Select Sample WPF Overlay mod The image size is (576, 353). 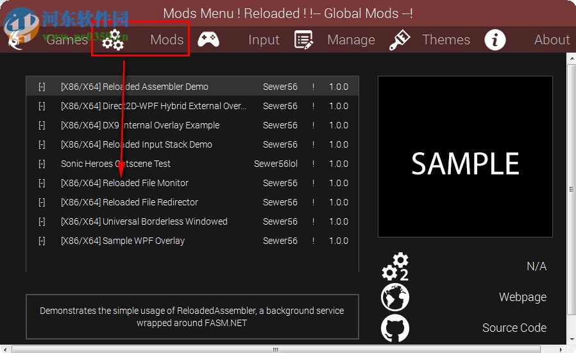192,241
